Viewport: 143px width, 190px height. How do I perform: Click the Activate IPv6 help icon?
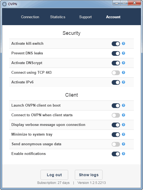[x=123, y=82]
